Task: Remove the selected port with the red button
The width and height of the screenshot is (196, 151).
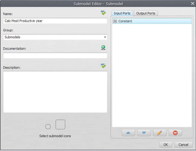Action: point(175,133)
